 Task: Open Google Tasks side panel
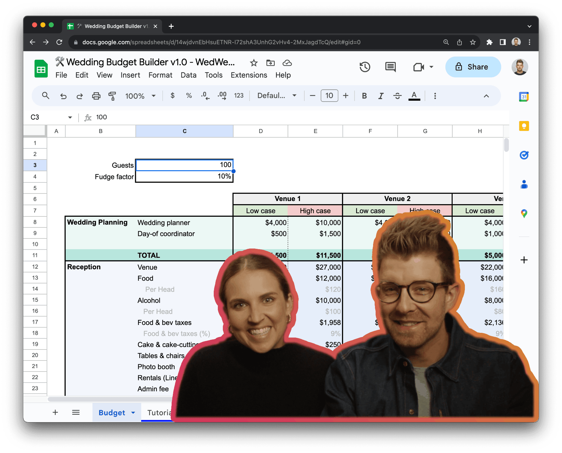point(523,155)
